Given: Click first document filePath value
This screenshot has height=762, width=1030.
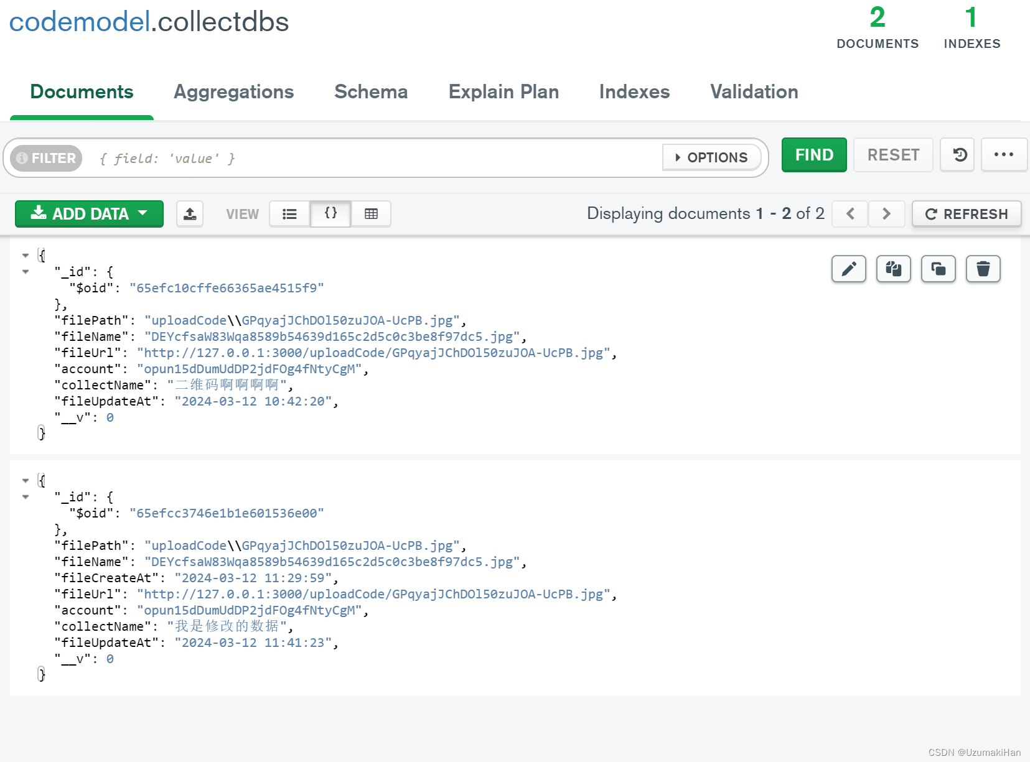Looking at the screenshot, I should point(302,320).
